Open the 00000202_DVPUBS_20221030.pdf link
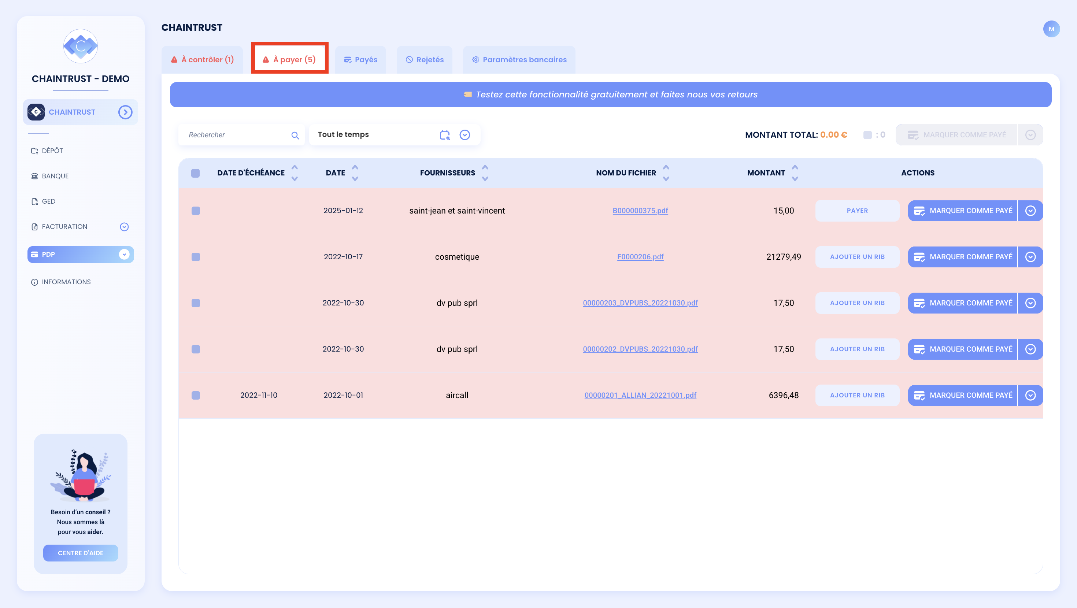The height and width of the screenshot is (608, 1077). pos(640,349)
